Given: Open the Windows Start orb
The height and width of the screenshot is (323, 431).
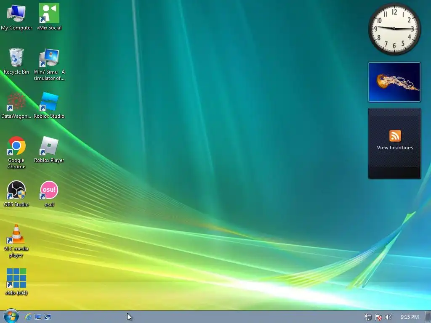Looking at the screenshot, I should pyautogui.click(x=11, y=316).
